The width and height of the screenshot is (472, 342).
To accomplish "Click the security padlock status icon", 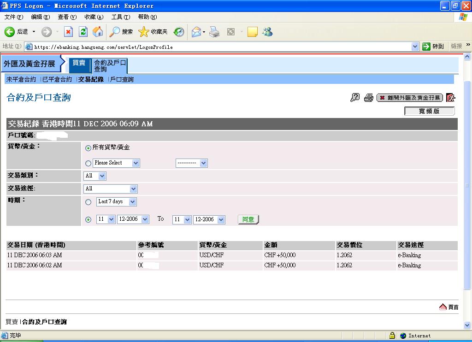I will click(x=392, y=335).
